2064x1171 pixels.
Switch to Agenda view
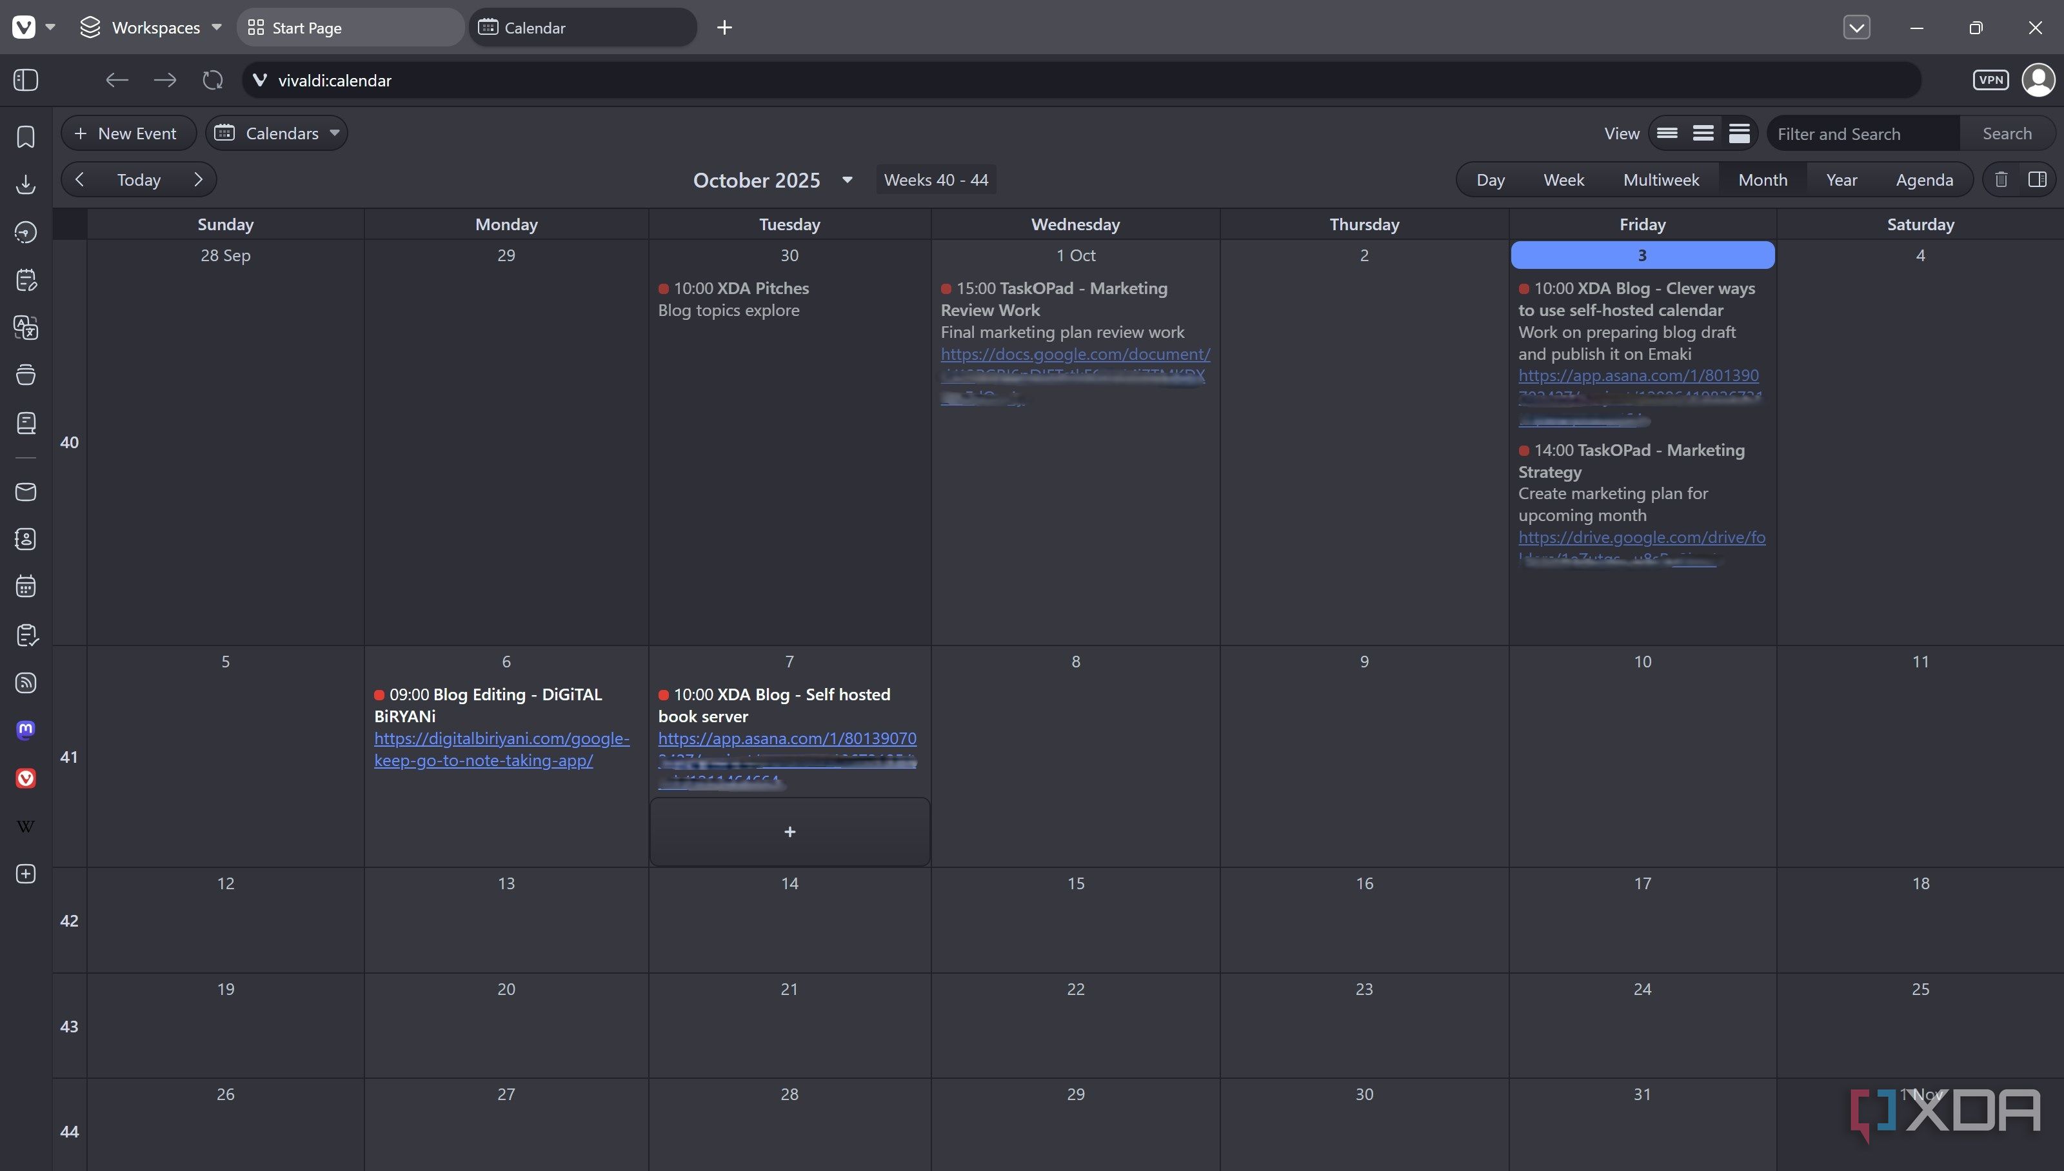(1924, 179)
